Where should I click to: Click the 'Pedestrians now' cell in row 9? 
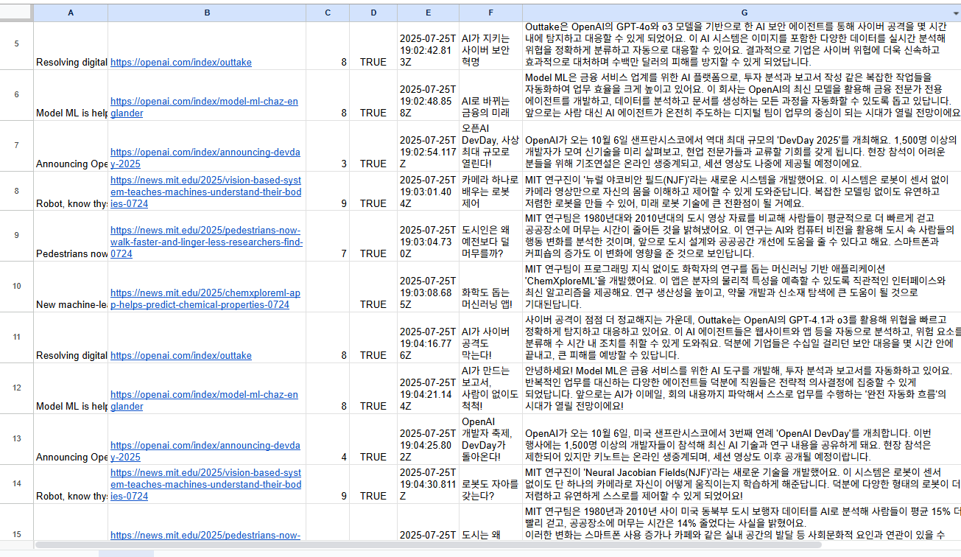(x=71, y=237)
